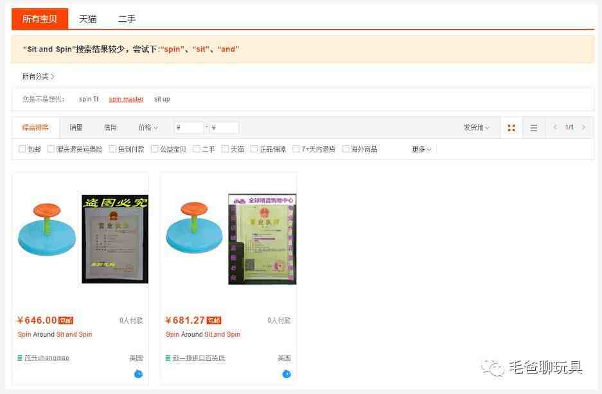Open the ¥681.27 product image
The width and height of the screenshot is (602, 394).
click(229, 240)
